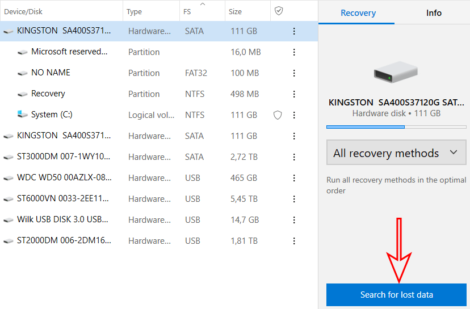This screenshot has height=309, width=470.
Task: Click the large hard drive image in Recovery panel
Action: tap(396, 72)
